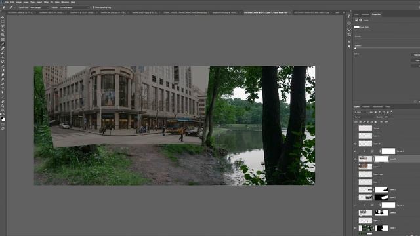Select the Curves 2 mask thumbnail
This screenshot has height=236, width=420.
click(x=388, y=151)
